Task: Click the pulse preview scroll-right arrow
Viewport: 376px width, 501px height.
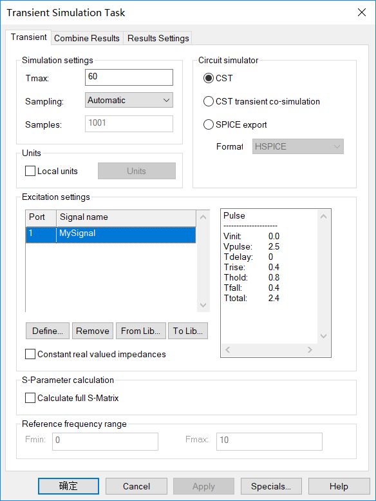Action: click(310, 350)
